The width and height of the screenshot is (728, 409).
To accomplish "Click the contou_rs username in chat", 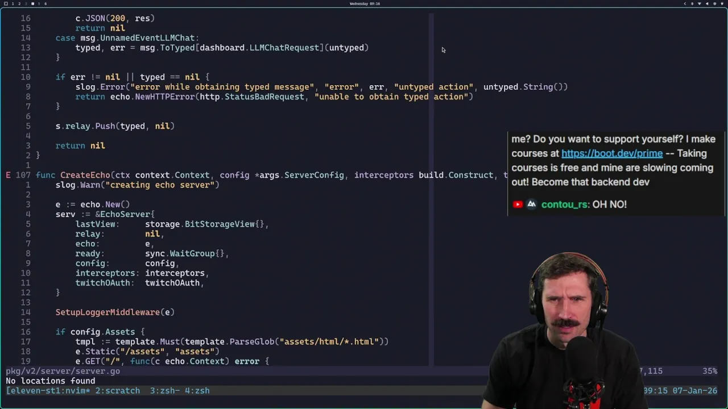I will pyautogui.click(x=565, y=204).
